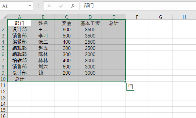Select row 1 header
Viewport: 196px width, 118px height.
[x=4, y=23]
